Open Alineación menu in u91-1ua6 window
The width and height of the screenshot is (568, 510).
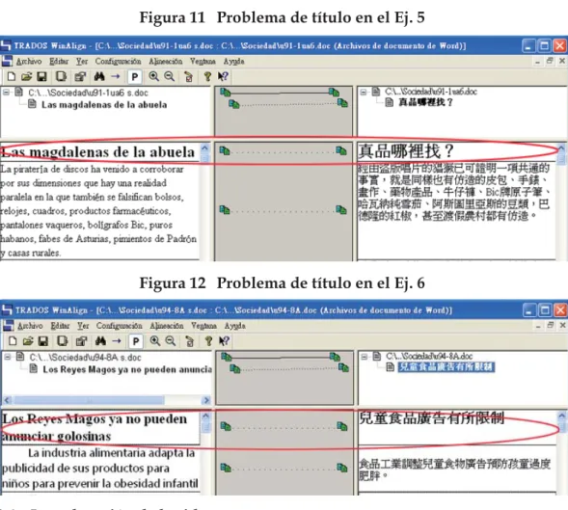click(166, 61)
